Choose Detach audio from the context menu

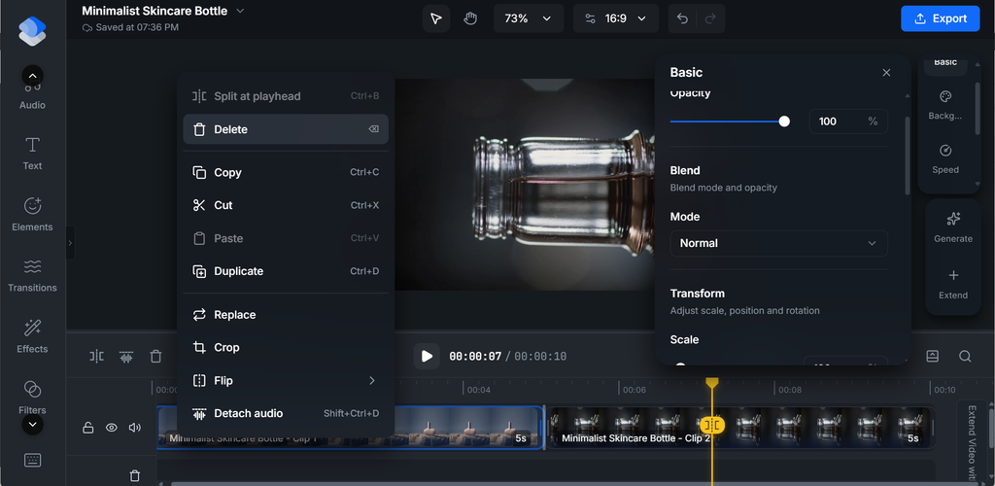tap(286, 414)
